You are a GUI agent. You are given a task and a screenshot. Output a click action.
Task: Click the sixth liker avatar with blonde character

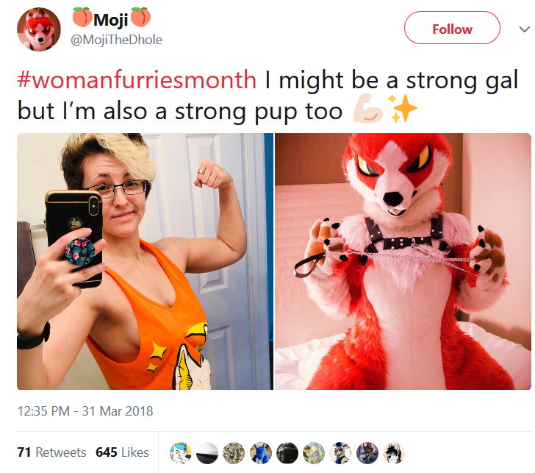coord(314,453)
